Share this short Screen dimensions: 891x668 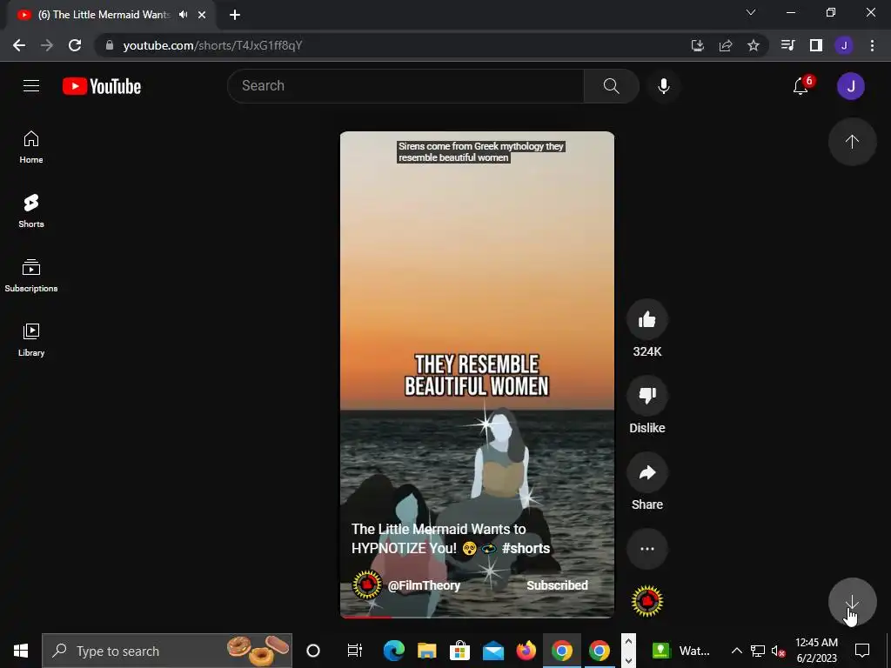click(647, 472)
